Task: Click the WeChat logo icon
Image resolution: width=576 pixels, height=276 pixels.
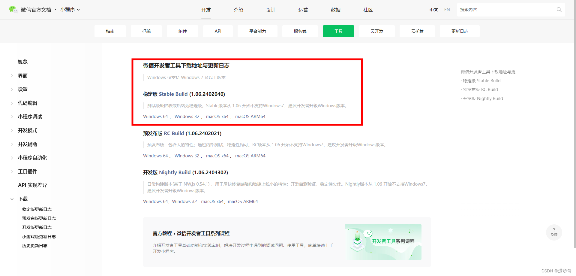Action: click(13, 10)
